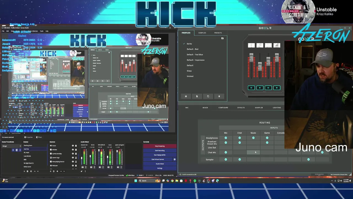
Task: Uncheck Mic to Chat Mic routing
Action: click(226, 152)
